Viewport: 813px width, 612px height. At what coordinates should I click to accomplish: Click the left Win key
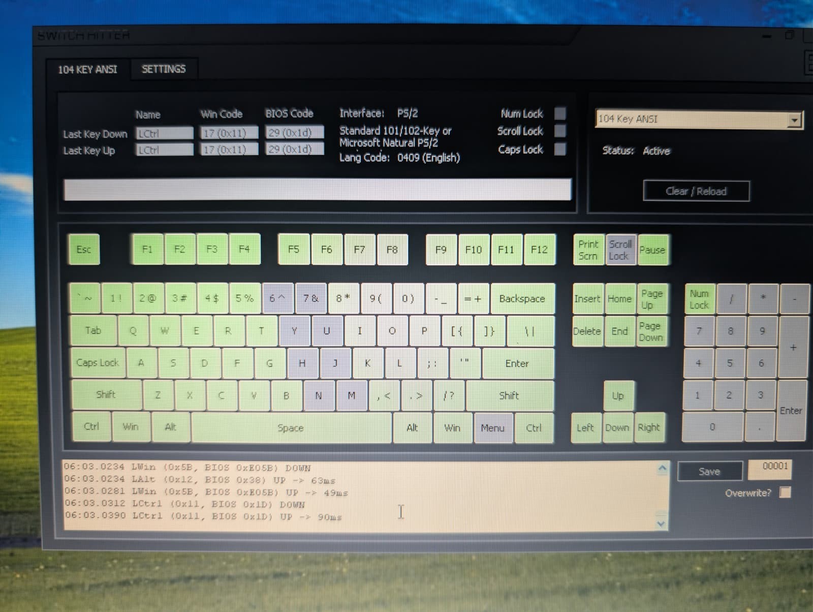pos(131,426)
